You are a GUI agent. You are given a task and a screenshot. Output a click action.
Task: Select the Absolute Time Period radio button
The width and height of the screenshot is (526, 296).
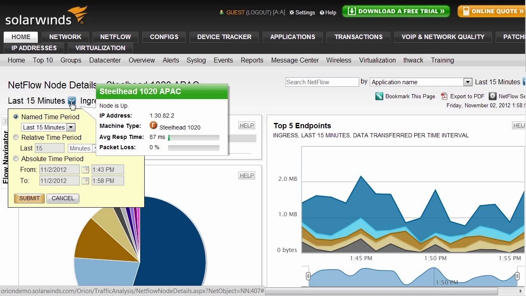click(x=16, y=159)
